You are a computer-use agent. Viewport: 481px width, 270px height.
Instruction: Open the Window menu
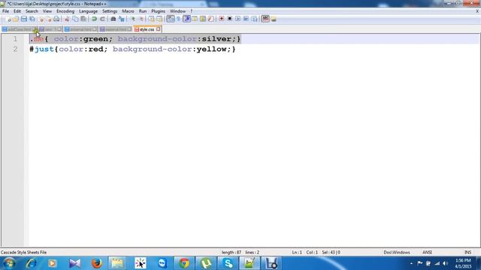click(x=177, y=11)
